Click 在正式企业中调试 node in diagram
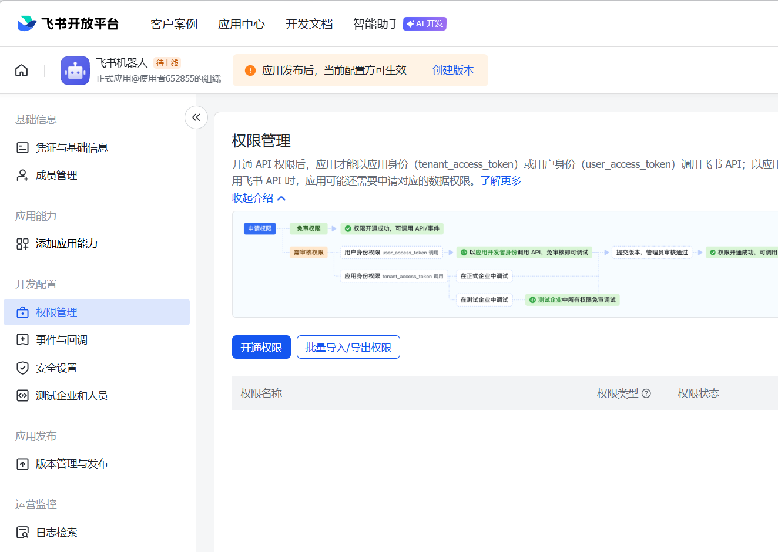The image size is (778, 552). click(x=484, y=276)
